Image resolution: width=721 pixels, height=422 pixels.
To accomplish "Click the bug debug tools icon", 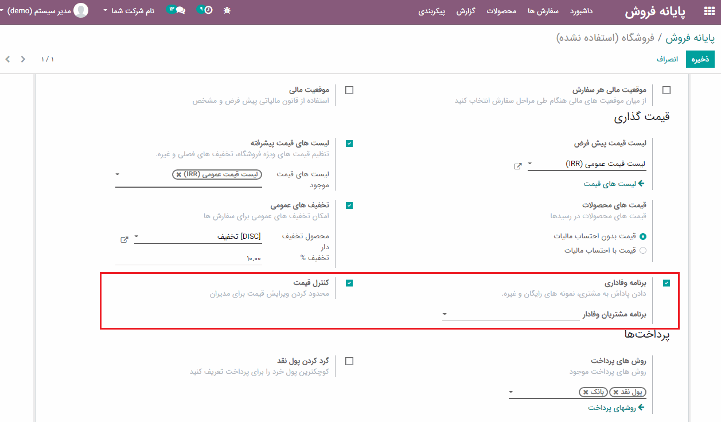I will click(x=227, y=10).
